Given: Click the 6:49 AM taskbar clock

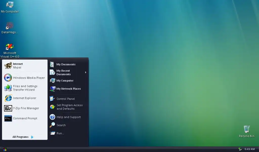Looking at the screenshot, I should pyautogui.click(x=250, y=149).
